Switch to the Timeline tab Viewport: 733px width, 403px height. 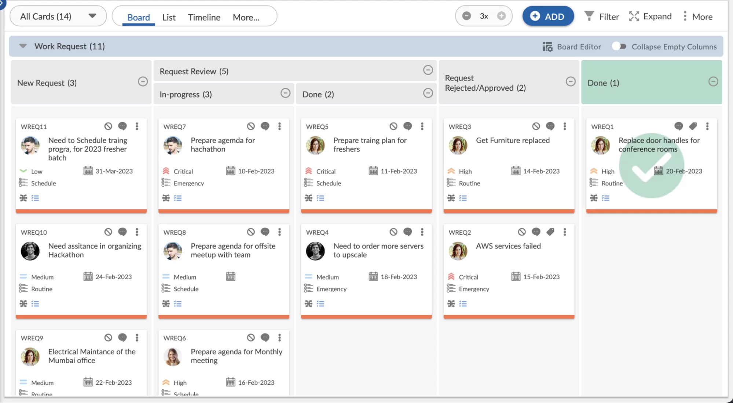tap(204, 17)
